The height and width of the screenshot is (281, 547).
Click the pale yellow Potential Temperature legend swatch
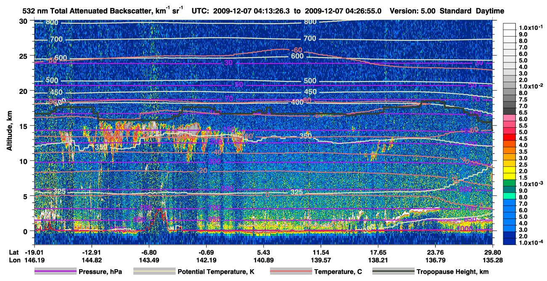(154, 271)
